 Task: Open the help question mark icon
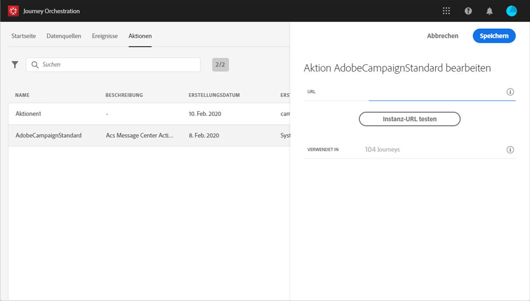[x=468, y=11]
